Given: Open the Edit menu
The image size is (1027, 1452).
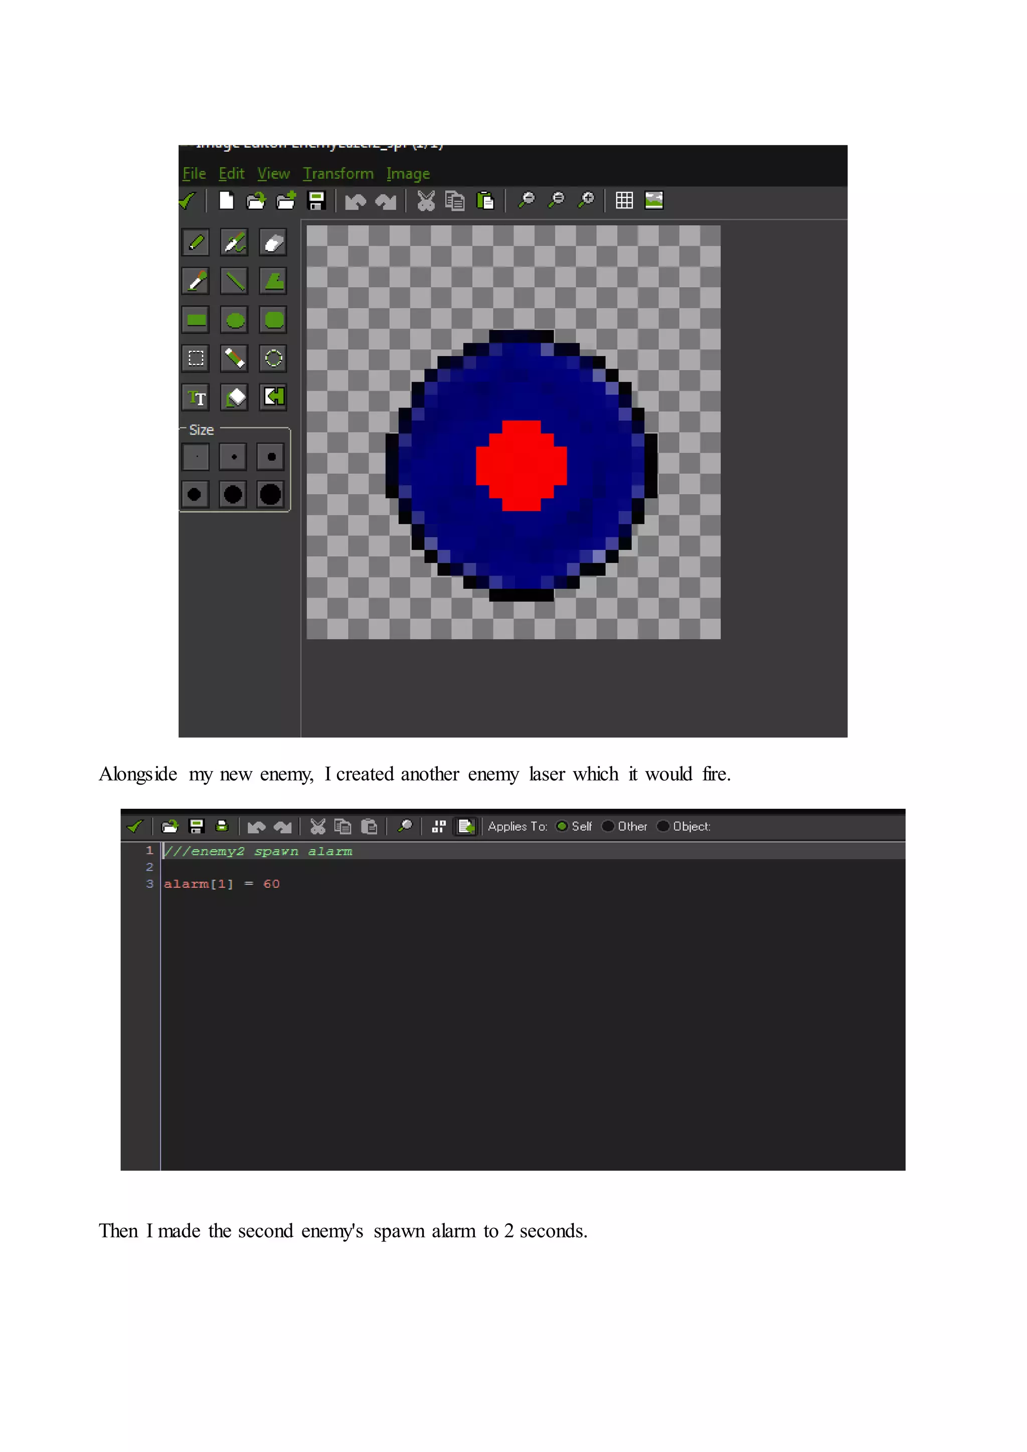Looking at the screenshot, I should coord(232,173).
